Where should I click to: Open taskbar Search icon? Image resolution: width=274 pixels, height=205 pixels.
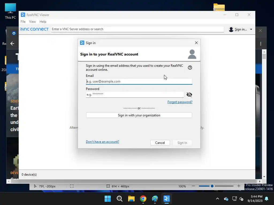[x=120, y=199]
